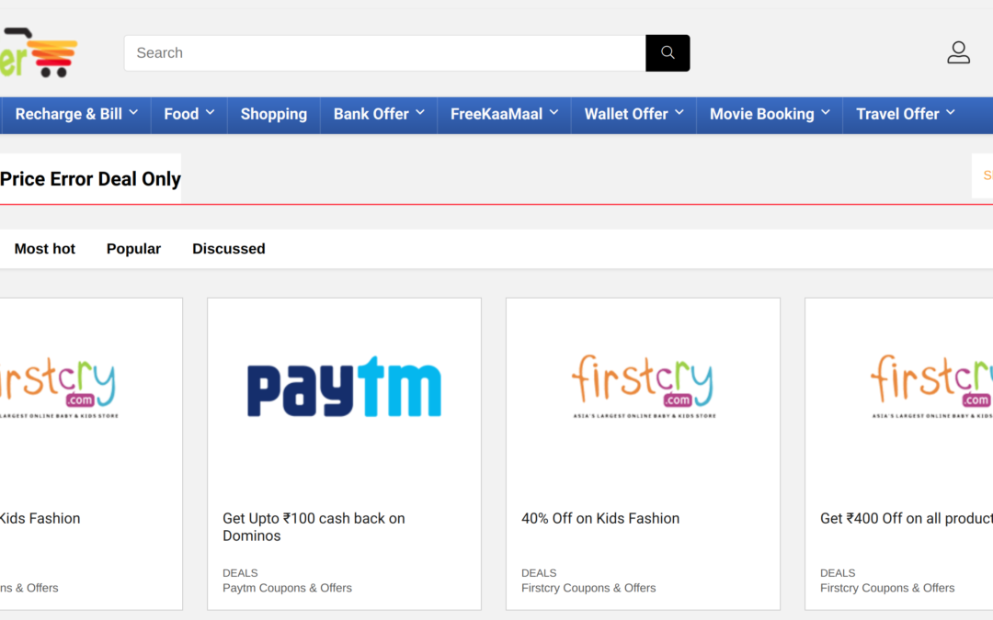Click the search magnifier button
This screenshot has width=993, height=620.
point(668,53)
